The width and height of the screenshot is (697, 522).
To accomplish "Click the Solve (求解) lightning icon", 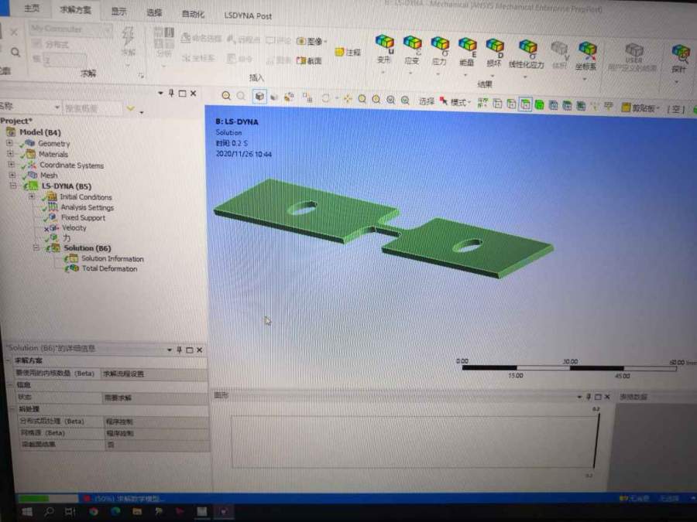I will pos(128,36).
